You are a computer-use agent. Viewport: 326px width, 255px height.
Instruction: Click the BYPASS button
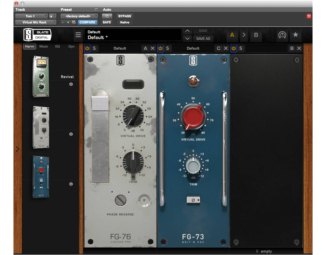pos(124,16)
